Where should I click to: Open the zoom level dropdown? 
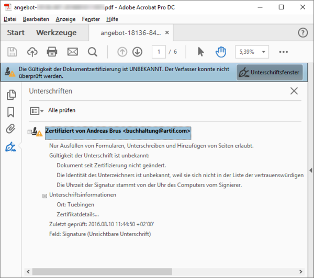(264, 52)
